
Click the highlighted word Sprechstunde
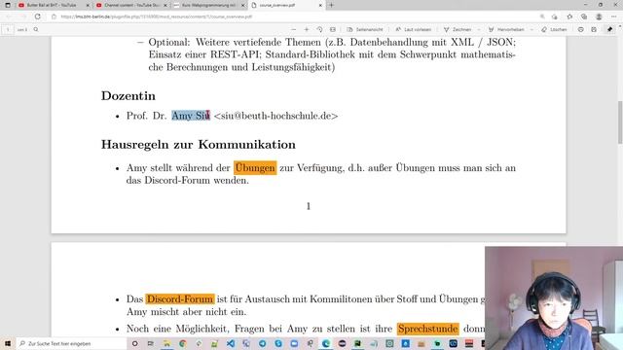click(428, 329)
